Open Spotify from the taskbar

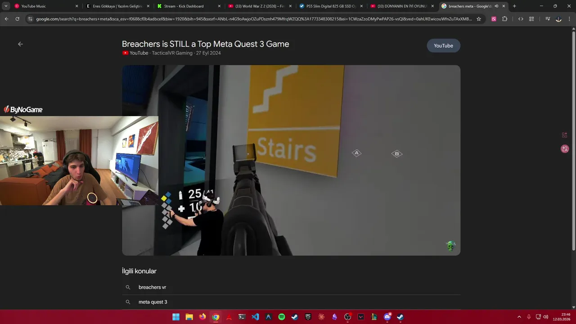282,317
